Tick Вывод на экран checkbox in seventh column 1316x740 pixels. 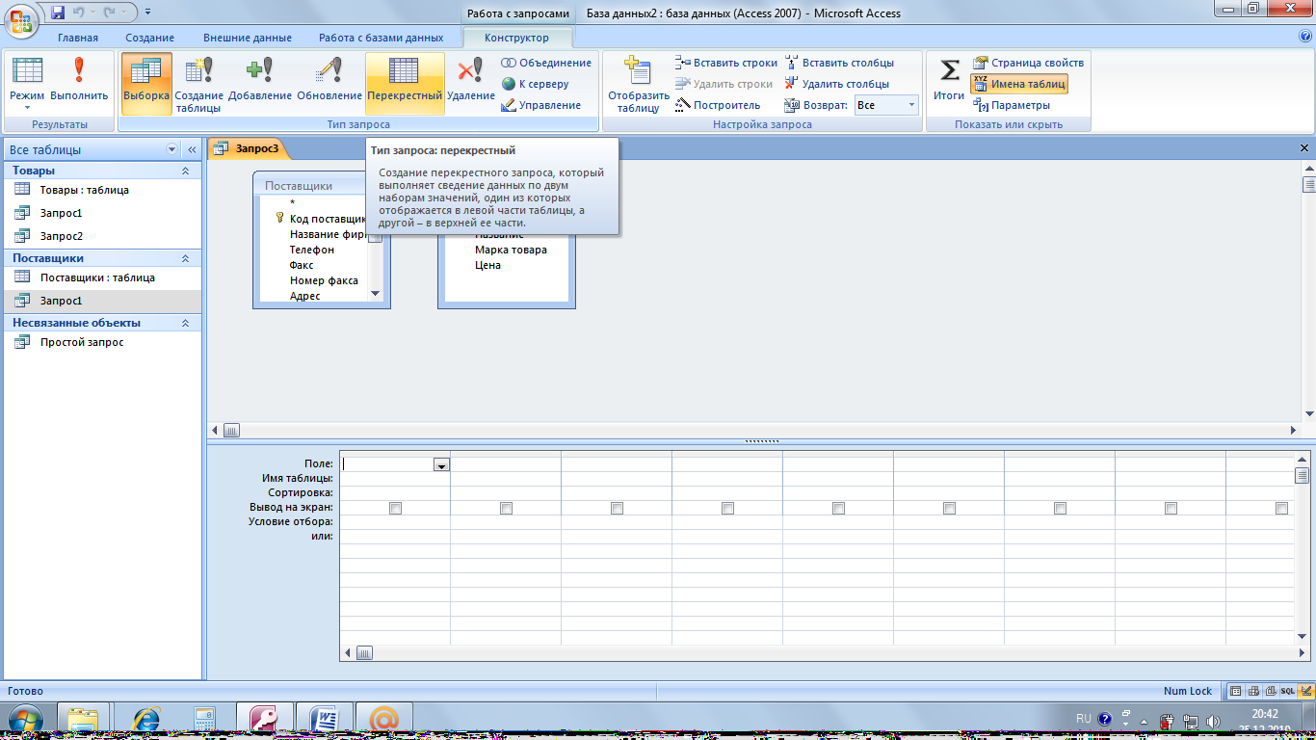(x=1060, y=508)
